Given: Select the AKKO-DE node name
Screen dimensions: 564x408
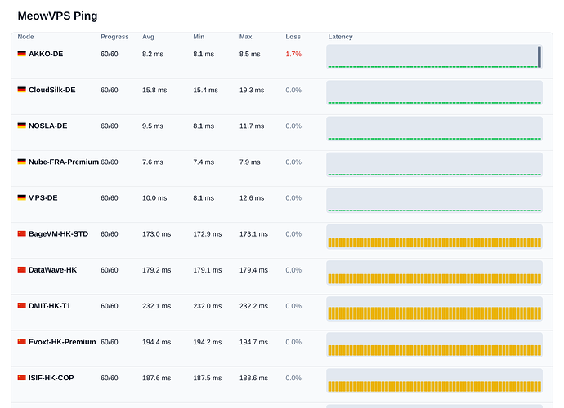Looking at the screenshot, I should 46,54.
